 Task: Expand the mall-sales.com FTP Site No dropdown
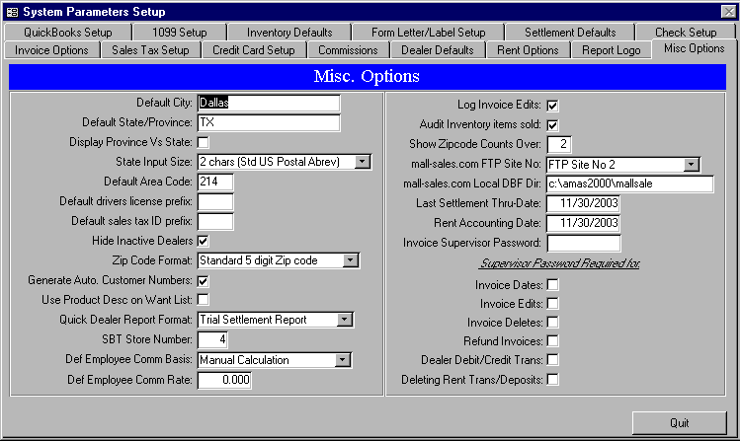pos(692,164)
